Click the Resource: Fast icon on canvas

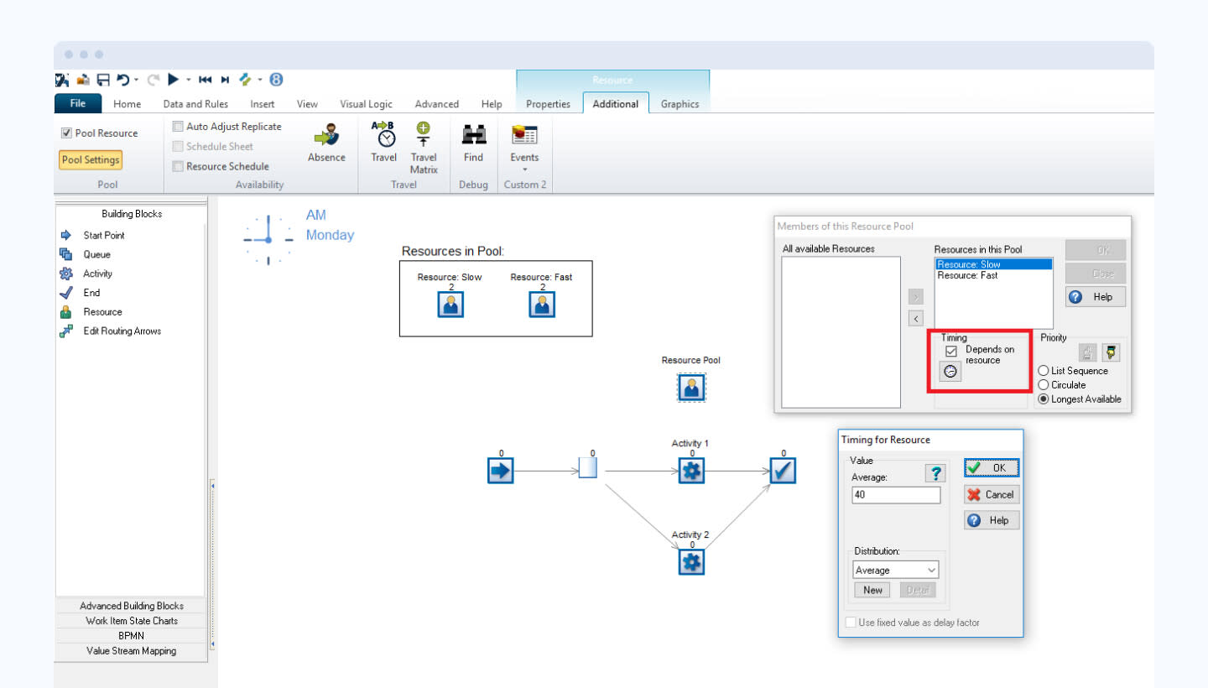pyautogui.click(x=542, y=305)
